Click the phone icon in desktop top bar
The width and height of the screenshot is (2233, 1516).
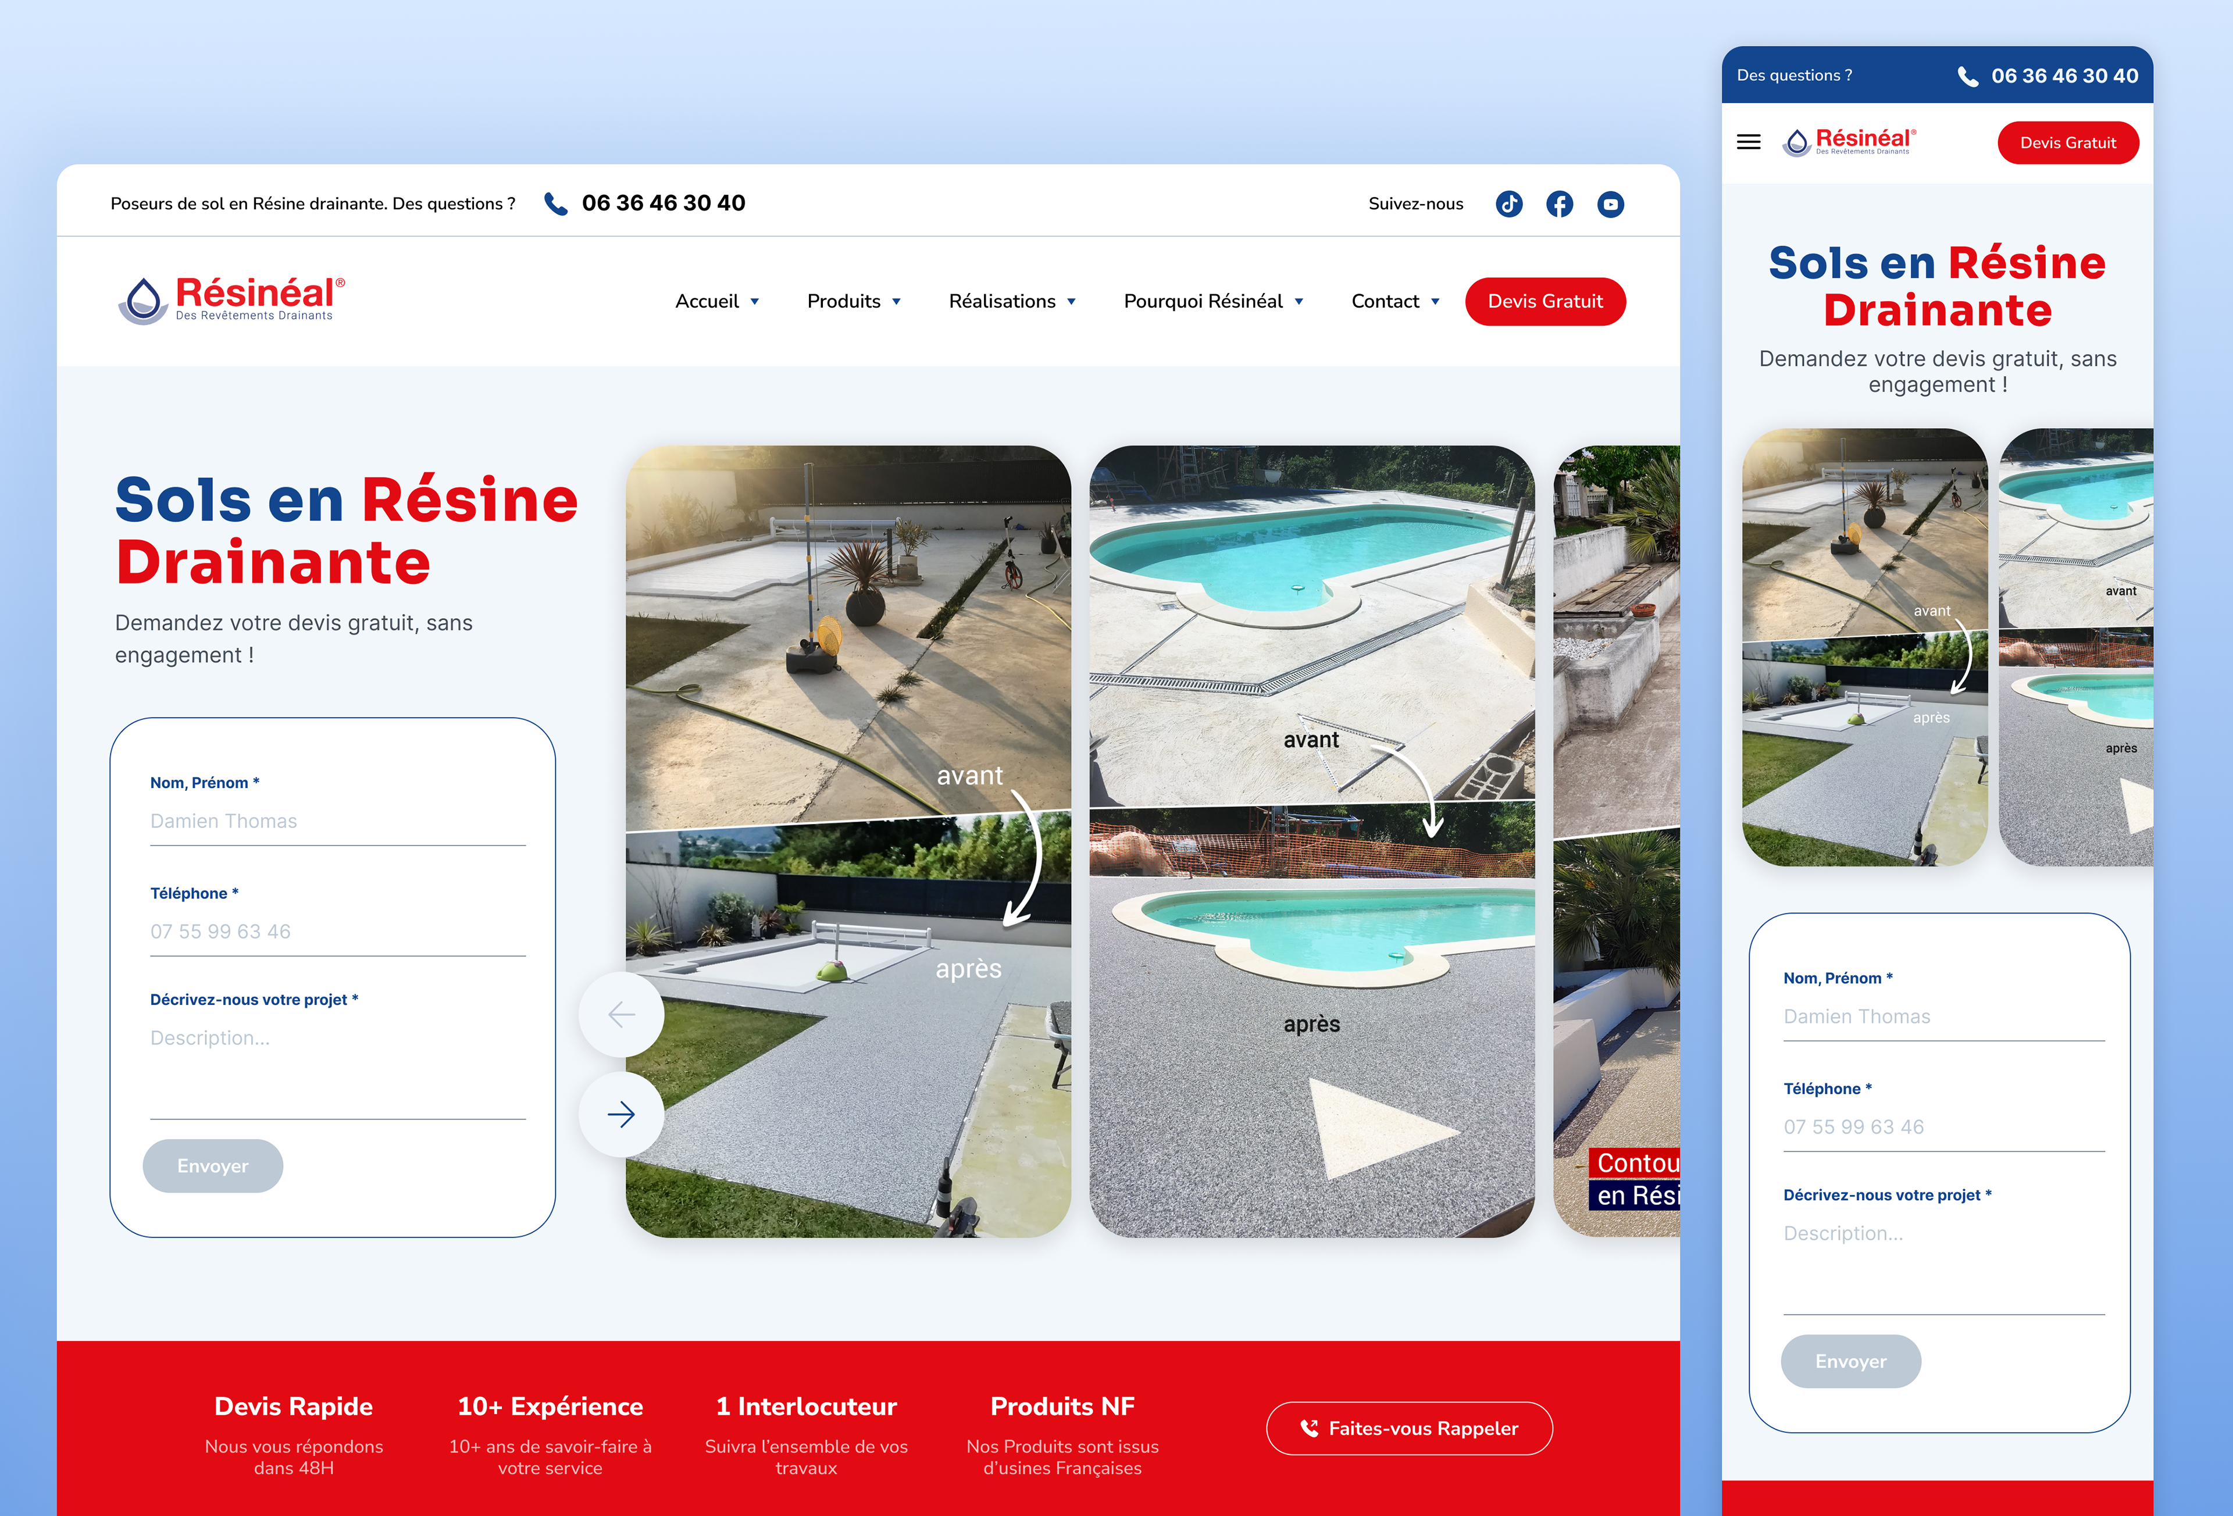555,204
